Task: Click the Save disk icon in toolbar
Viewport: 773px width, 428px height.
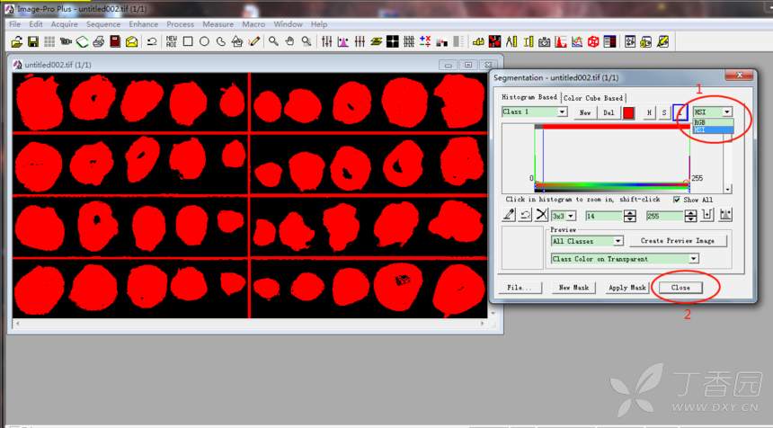Action: 33,41
